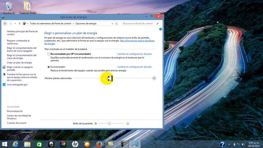Show hidden tray icons arrow

pyautogui.click(x=229, y=144)
